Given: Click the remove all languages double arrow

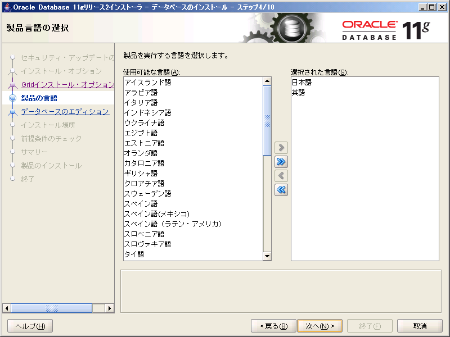Looking at the screenshot, I should pyautogui.click(x=281, y=190).
